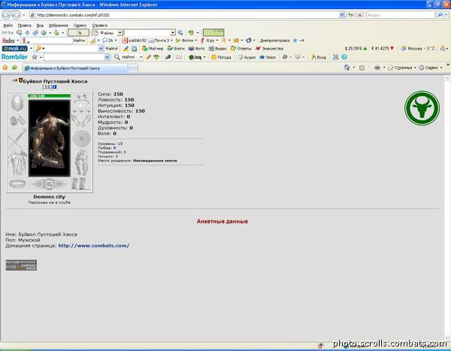Click the mail.ru logo button
Viewport: 451px width, 351px height.
pyautogui.click(x=15, y=48)
